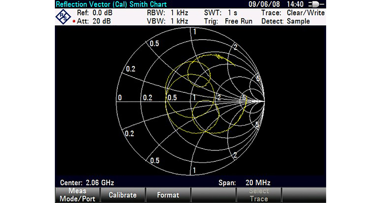
Task: Edit the Center 2.06 GHz frequency
Action: (87, 183)
